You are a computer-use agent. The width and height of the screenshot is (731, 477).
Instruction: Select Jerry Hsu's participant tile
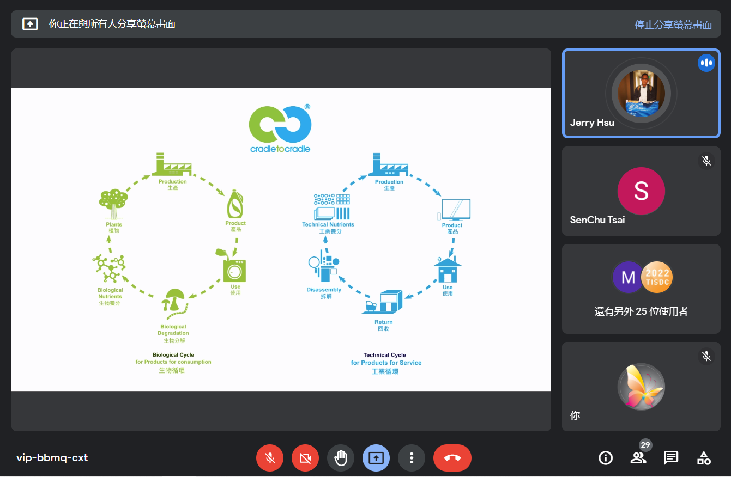click(641, 93)
